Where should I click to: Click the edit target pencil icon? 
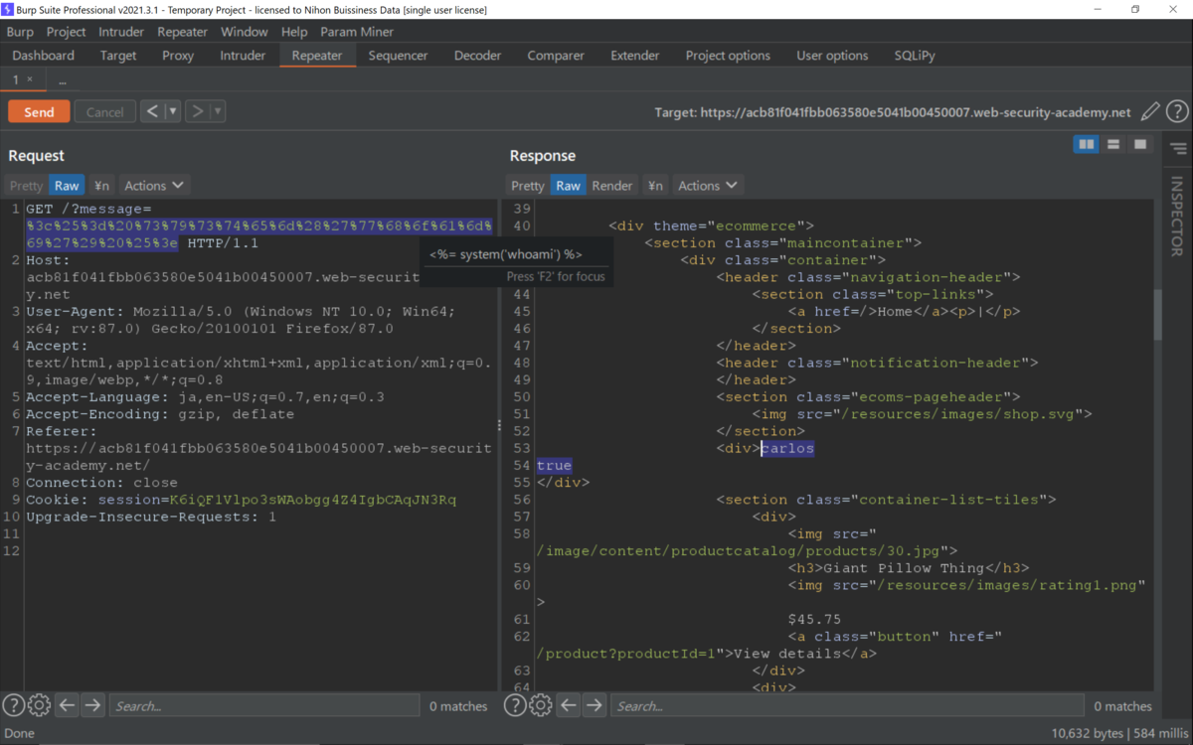tap(1150, 112)
